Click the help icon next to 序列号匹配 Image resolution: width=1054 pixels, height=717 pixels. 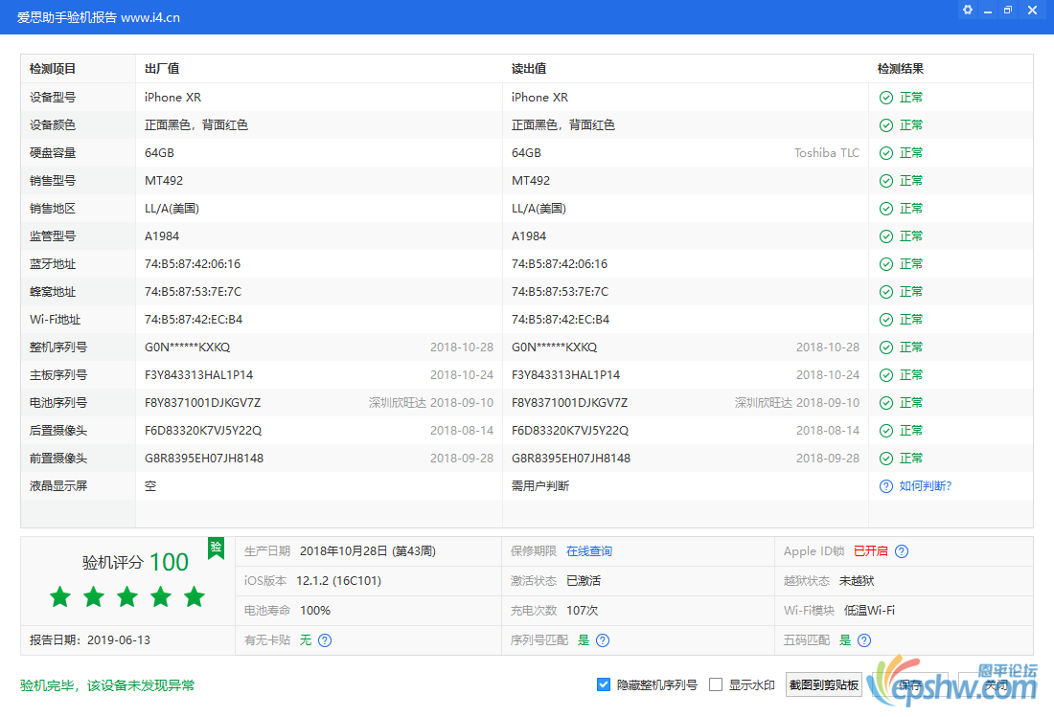(x=603, y=640)
